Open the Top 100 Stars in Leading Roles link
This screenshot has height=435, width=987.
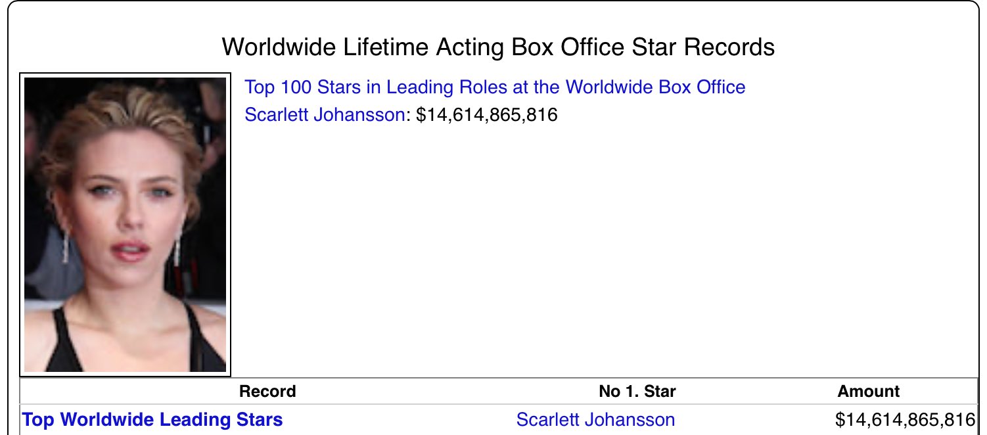click(x=495, y=87)
